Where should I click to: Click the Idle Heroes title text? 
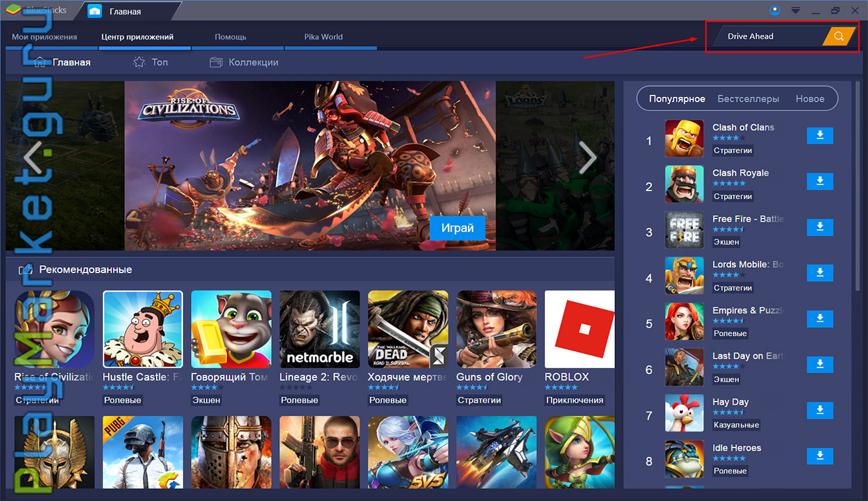pos(736,448)
